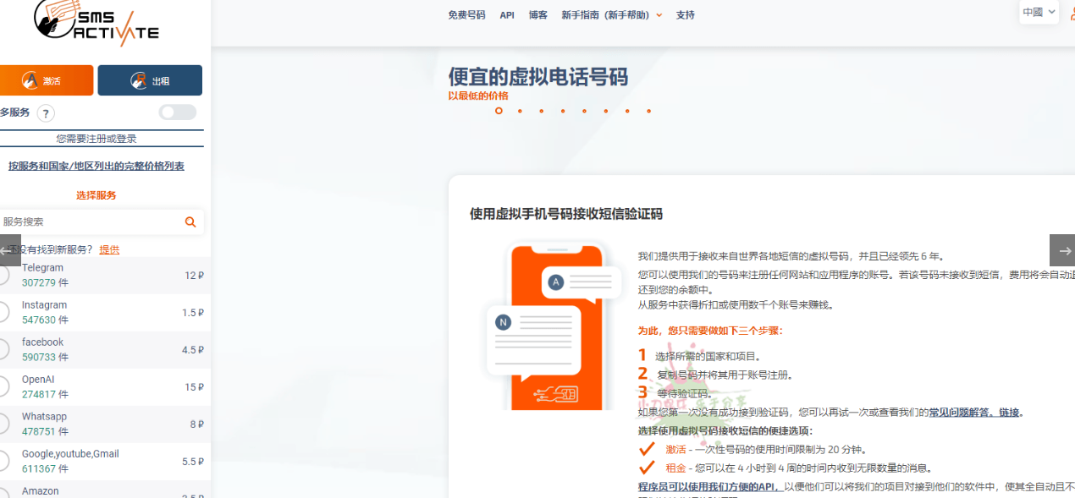
Task: Select the Whatsapp service radio circle
Action: 3,424
